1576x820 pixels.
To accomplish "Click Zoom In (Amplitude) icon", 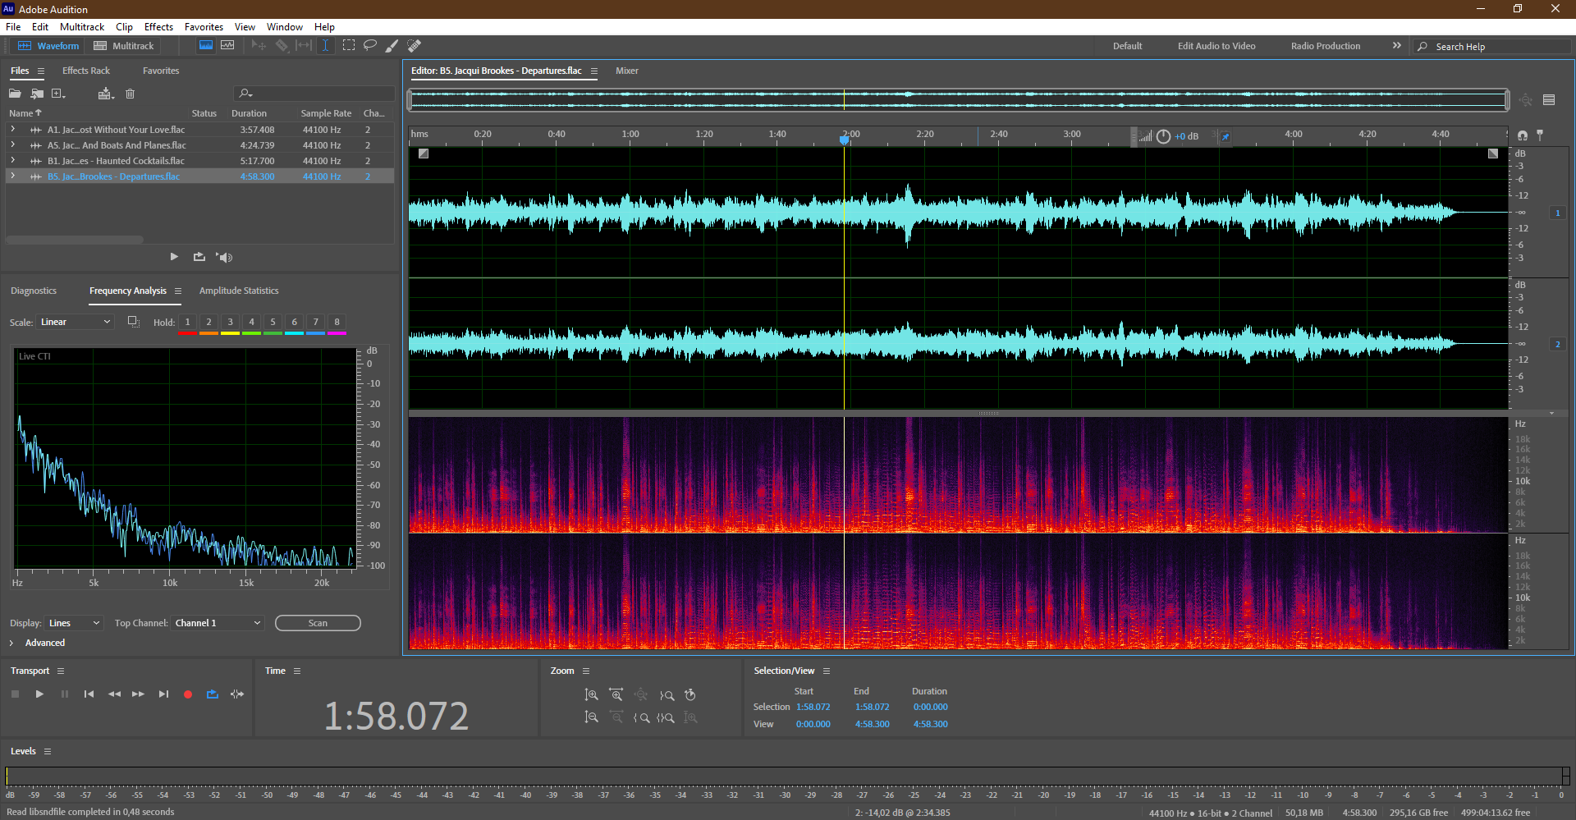I will coord(591,695).
